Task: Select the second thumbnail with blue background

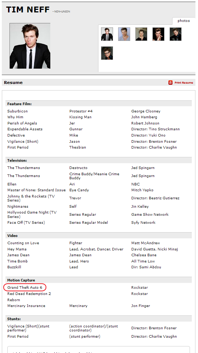Action: tap(124, 34)
